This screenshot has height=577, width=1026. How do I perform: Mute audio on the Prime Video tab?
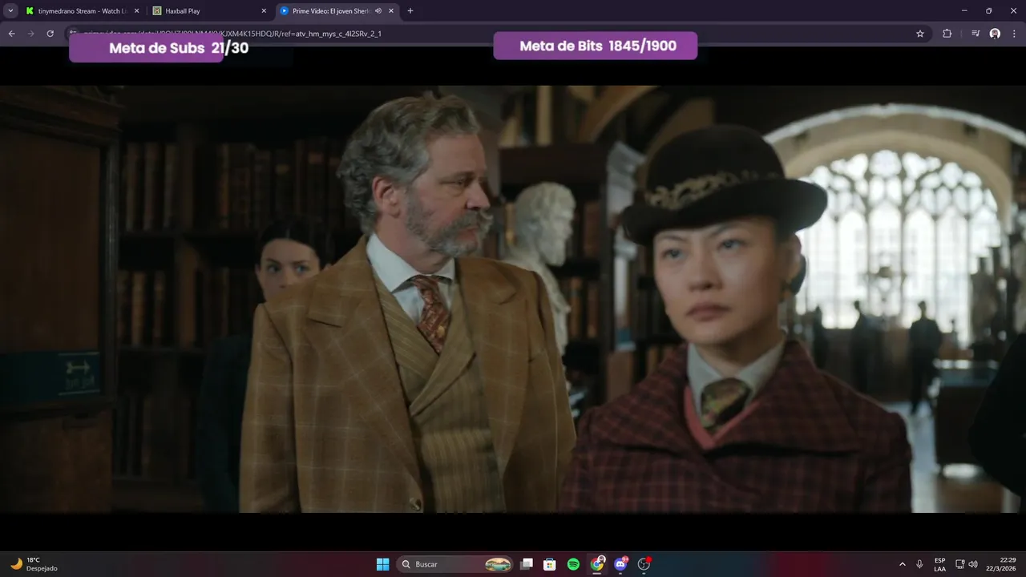pyautogui.click(x=378, y=11)
